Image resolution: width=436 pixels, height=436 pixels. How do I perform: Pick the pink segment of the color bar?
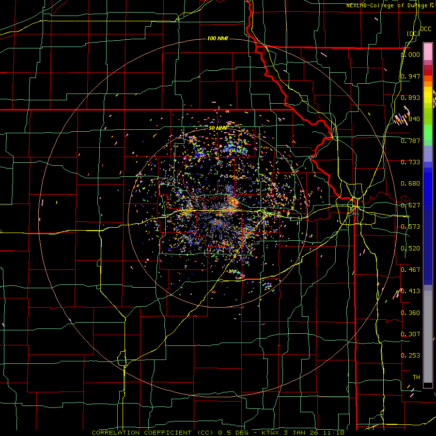(428, 52)
